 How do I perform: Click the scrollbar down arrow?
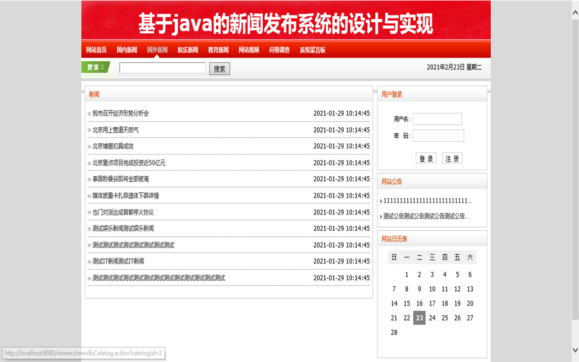575,350
